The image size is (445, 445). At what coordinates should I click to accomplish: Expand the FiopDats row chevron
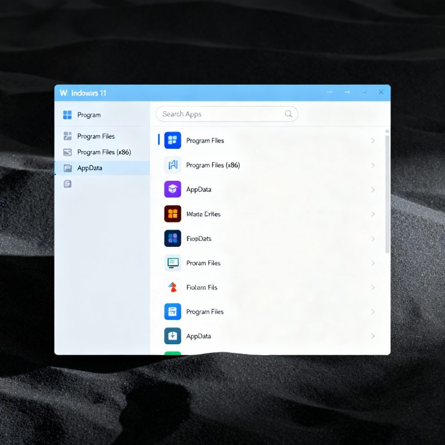click(x=373, y=238)
